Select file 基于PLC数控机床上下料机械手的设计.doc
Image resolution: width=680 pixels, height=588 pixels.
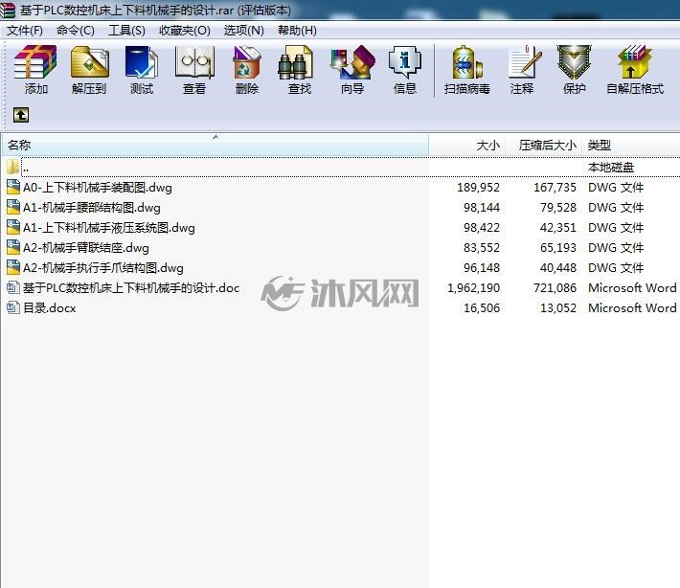tap(131, 288)
